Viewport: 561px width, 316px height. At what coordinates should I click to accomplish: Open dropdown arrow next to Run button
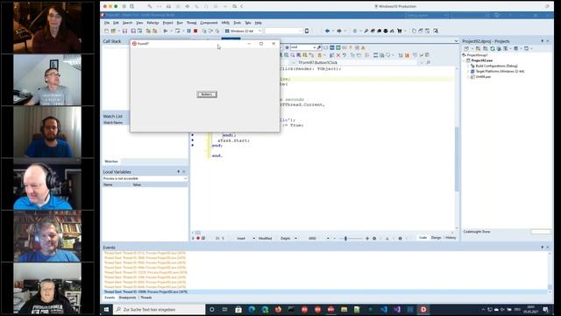point(171,32)
